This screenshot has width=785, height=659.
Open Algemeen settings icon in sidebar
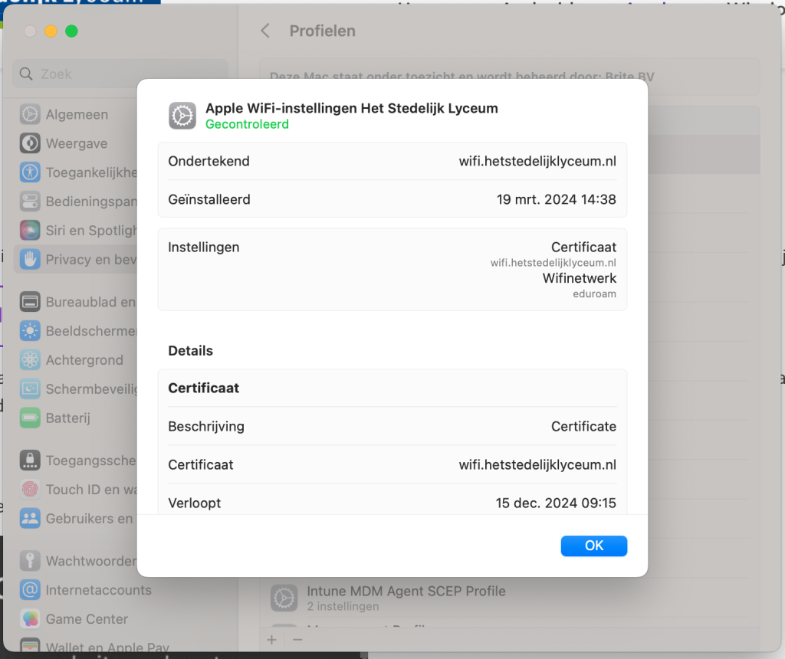point(30,115)
